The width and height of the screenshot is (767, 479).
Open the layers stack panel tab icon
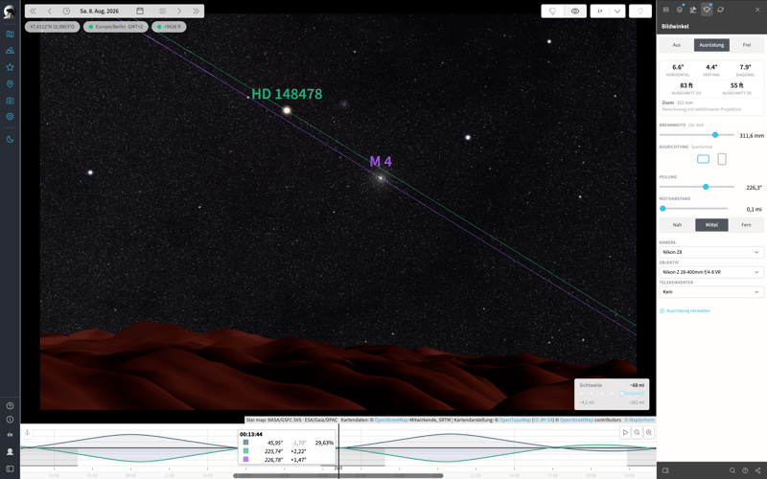click(x=680, y=10)
